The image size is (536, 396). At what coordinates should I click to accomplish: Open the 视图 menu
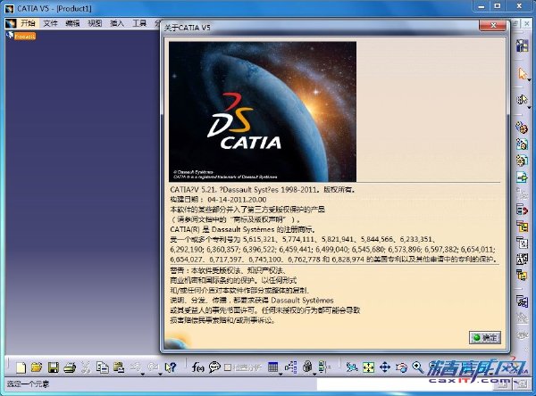click(95, 23)
